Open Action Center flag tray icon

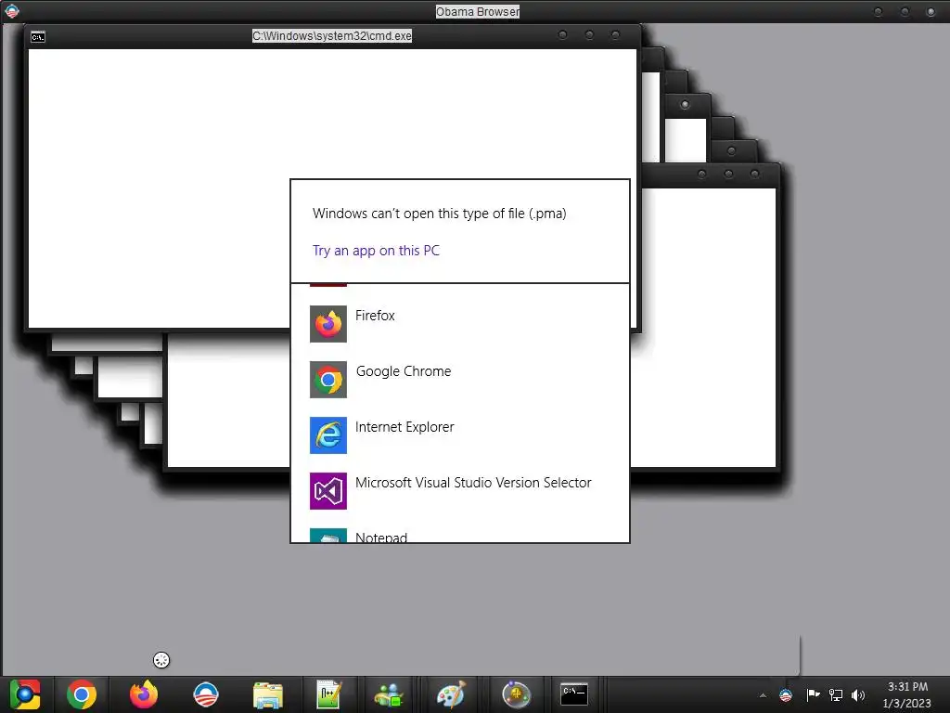point(813,694)
